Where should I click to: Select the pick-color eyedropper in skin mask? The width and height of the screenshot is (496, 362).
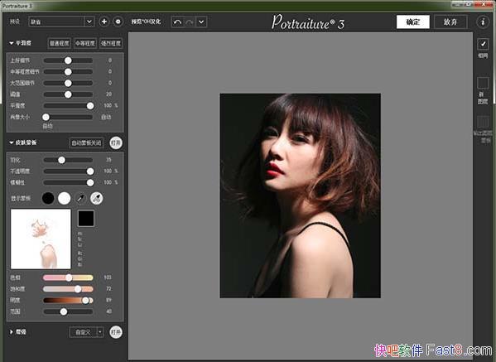80,199
